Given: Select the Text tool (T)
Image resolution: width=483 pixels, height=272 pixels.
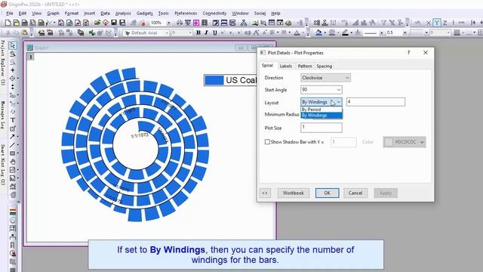Looking at the screenshot, I should [12, 120].
